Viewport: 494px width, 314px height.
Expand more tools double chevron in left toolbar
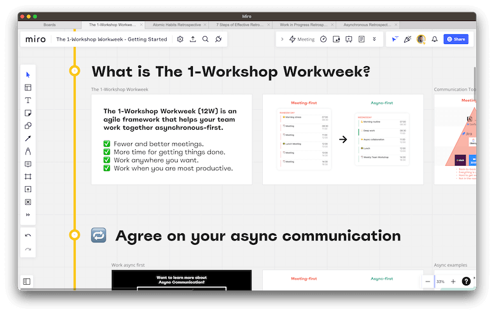coord(28,215)
